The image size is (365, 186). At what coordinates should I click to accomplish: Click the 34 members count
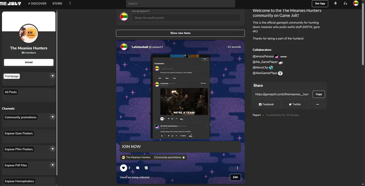coord(29,53)
